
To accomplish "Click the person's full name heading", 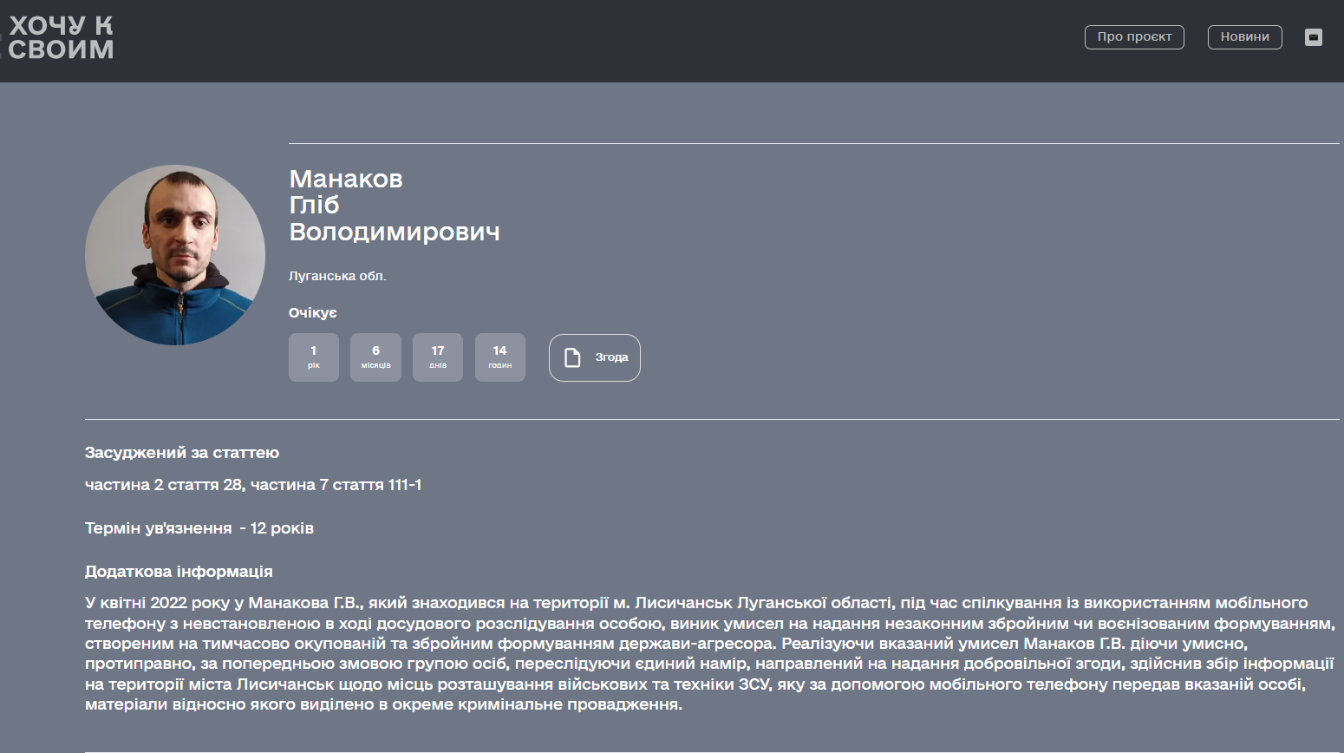I will tap(394, 206).
